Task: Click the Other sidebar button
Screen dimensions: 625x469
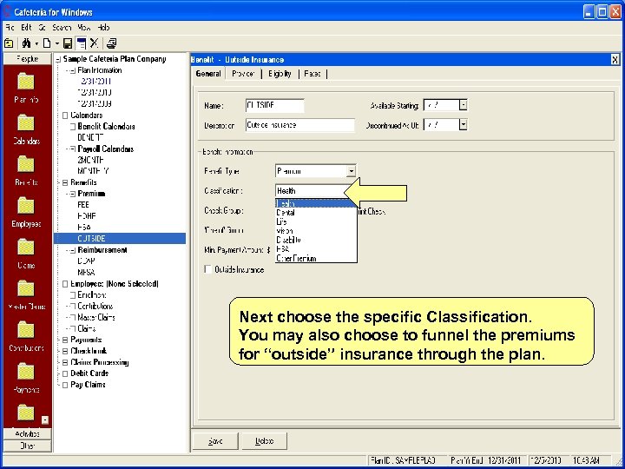Action: pos(28,446)
